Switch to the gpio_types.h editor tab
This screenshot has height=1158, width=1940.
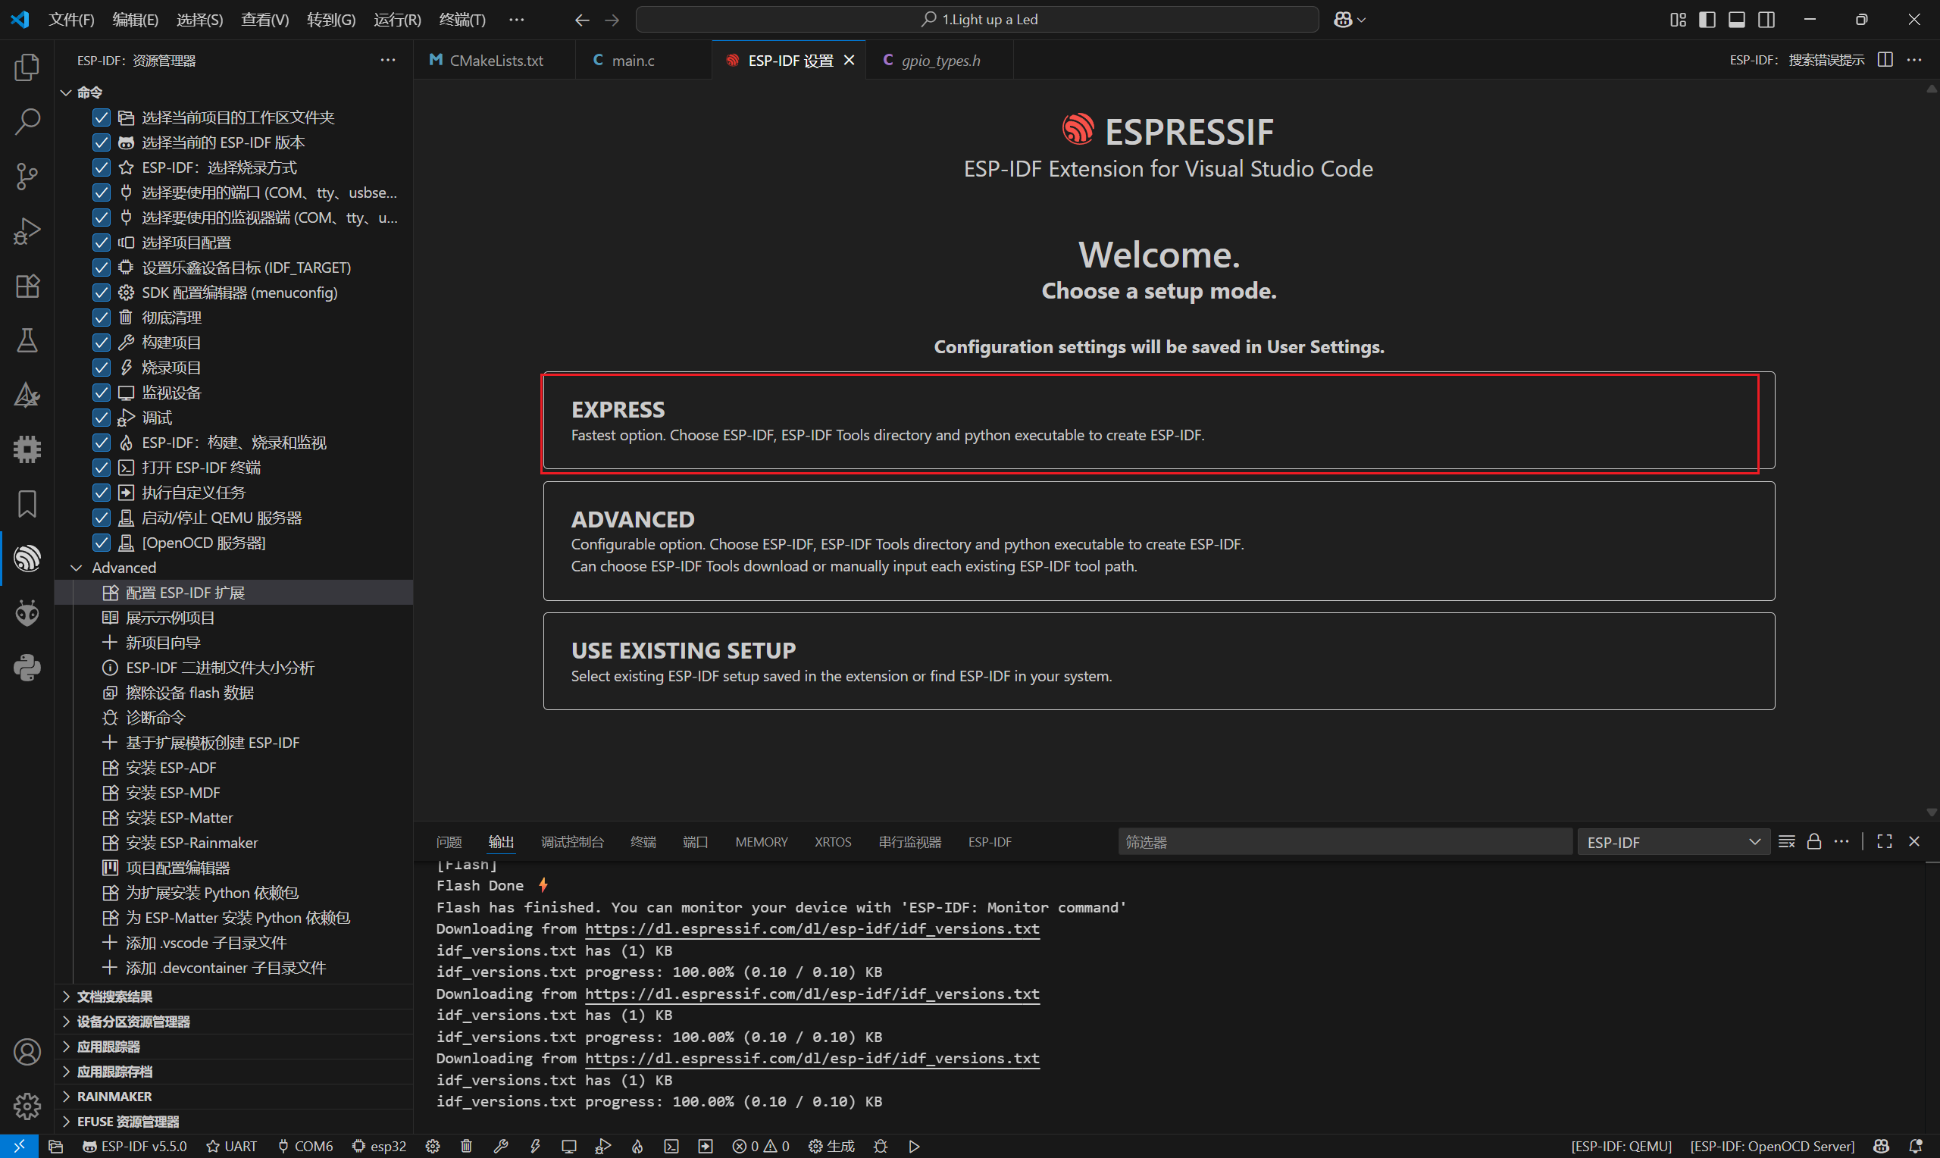click(x=940, y=60)
